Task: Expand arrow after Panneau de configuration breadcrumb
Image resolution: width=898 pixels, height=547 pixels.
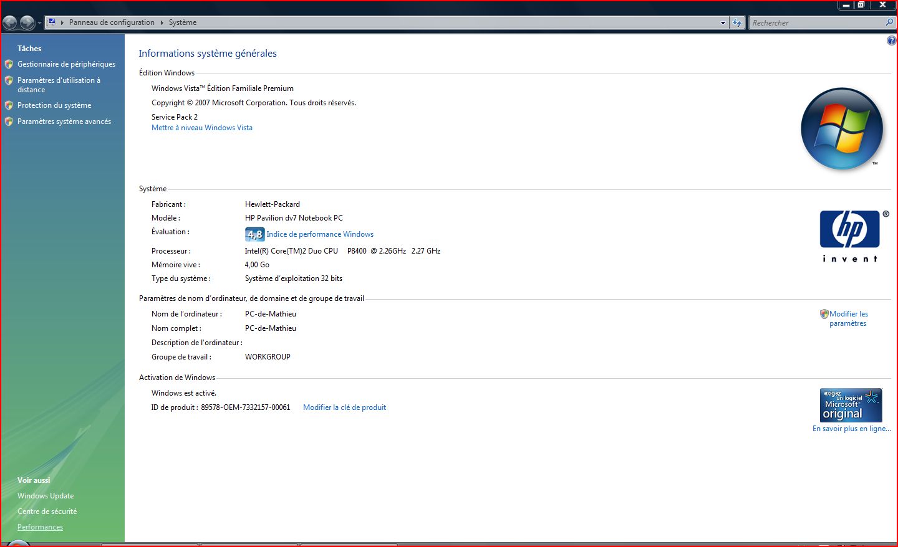Action: [x=162, y=22]
